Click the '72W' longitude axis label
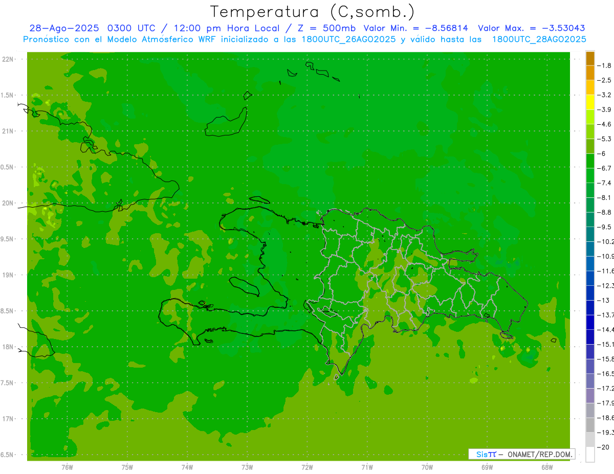 coord(307,467)
